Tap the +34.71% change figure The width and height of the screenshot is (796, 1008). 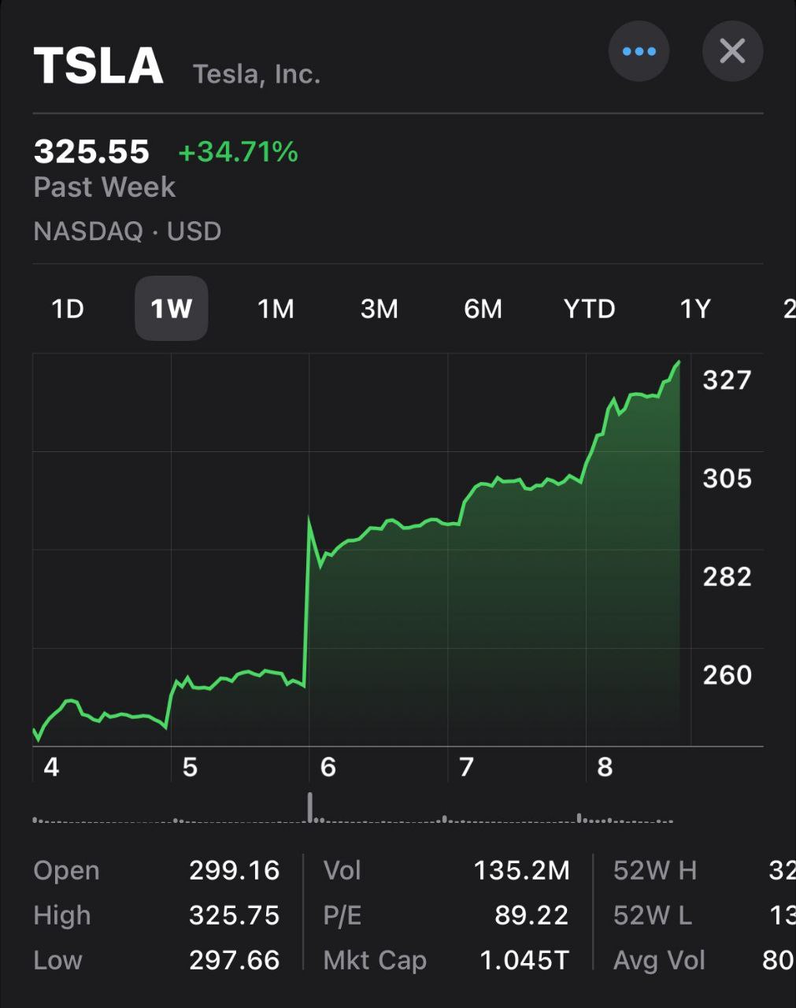[238, 151]
